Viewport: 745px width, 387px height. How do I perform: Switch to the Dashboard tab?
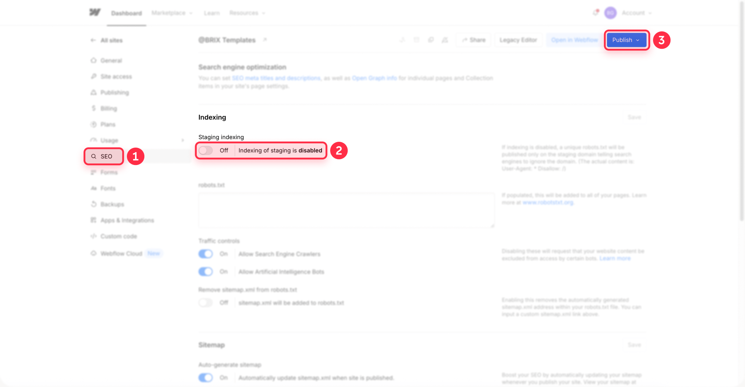126,13
